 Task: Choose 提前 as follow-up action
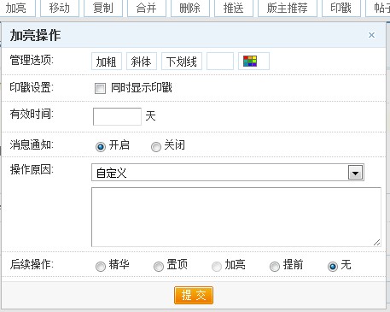275,267
